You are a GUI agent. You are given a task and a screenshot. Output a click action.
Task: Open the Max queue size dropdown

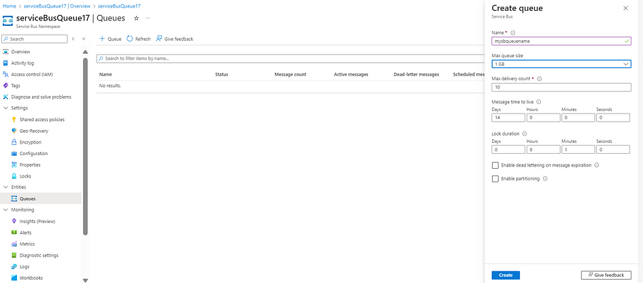click(x=561, y=64)
